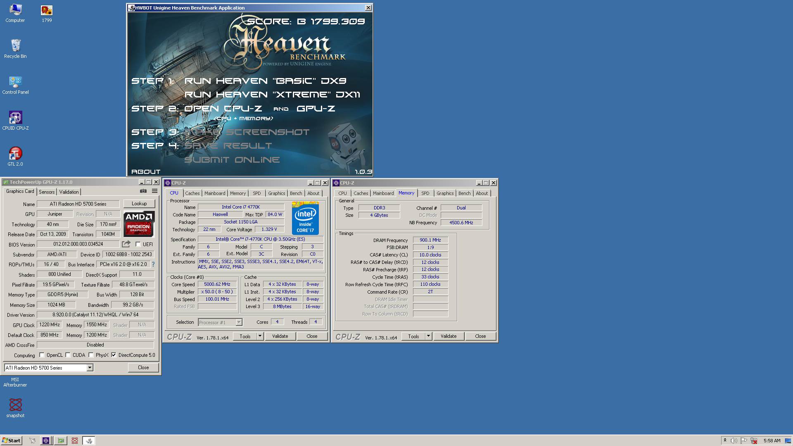The width and height of the screenshot is (793, 446).
Task: Open Bench tab in left CPU-Z window
Action: pyautogui.click(x=296, y=193)
